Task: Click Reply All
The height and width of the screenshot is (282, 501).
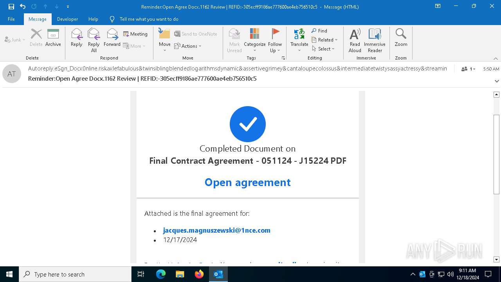Action: (94, 40)
